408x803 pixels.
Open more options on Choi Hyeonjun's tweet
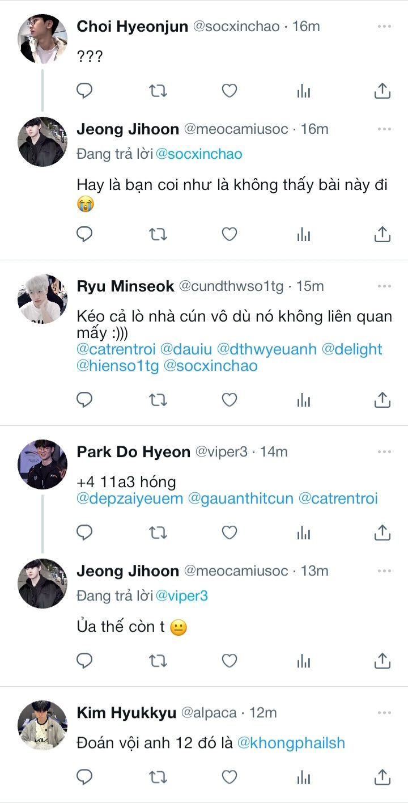(x=384, y=27)
